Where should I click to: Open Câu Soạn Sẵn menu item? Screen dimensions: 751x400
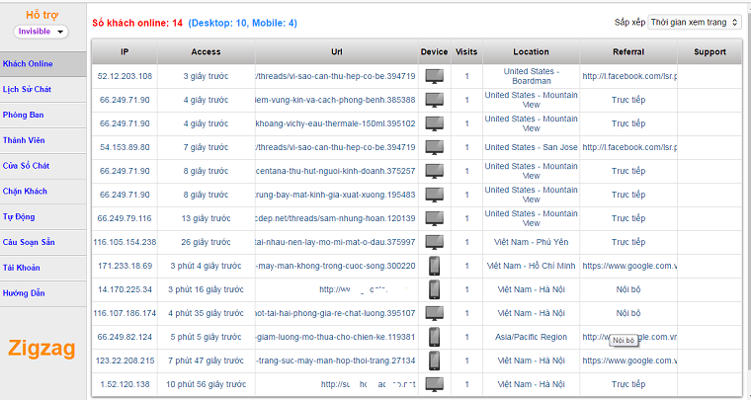pyautogui.click(x=30, y=242)
